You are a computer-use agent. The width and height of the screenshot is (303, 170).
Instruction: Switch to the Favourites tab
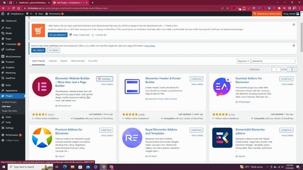pos(93,61)
